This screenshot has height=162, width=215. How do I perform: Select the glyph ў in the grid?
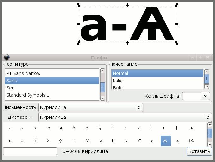click(x=60, y=141)
